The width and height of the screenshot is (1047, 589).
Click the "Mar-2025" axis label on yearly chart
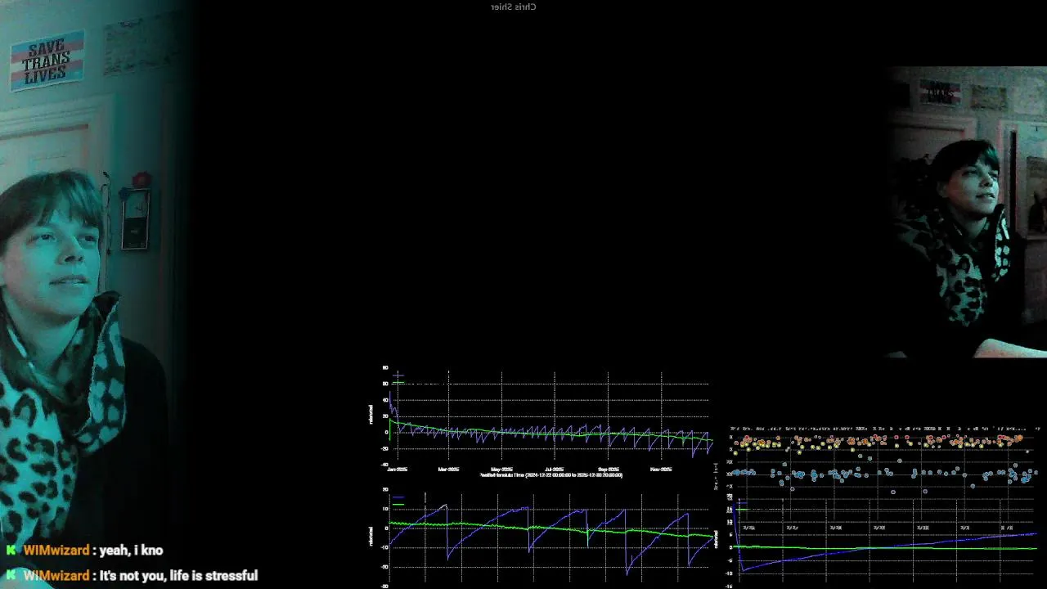[448, 470]
